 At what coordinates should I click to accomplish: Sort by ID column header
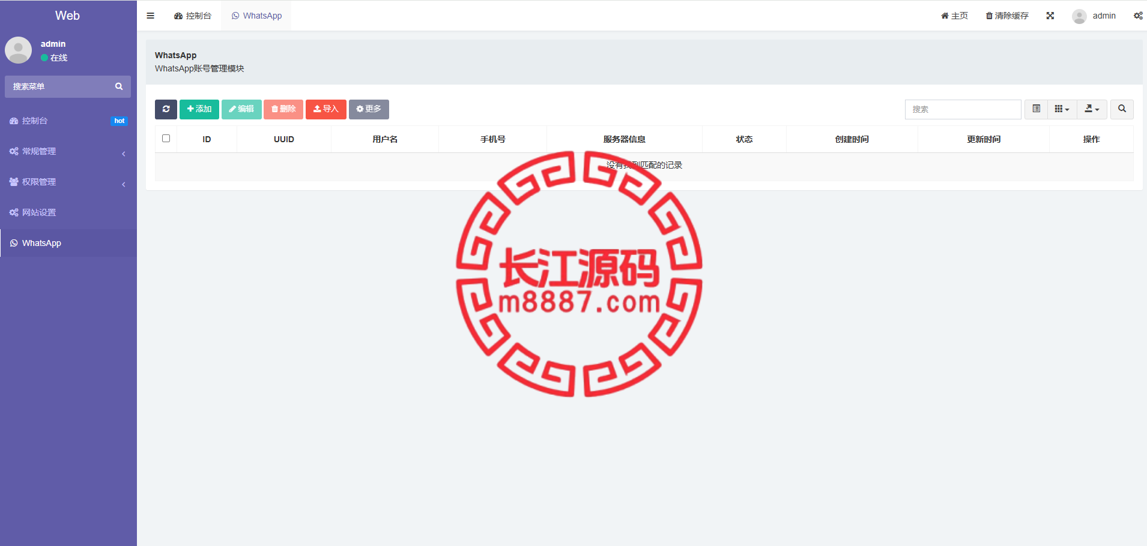pyautogui.click(x=207, y=139)
